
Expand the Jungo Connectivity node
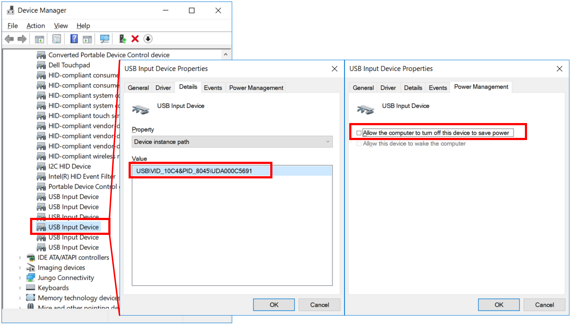pos(20,278)
